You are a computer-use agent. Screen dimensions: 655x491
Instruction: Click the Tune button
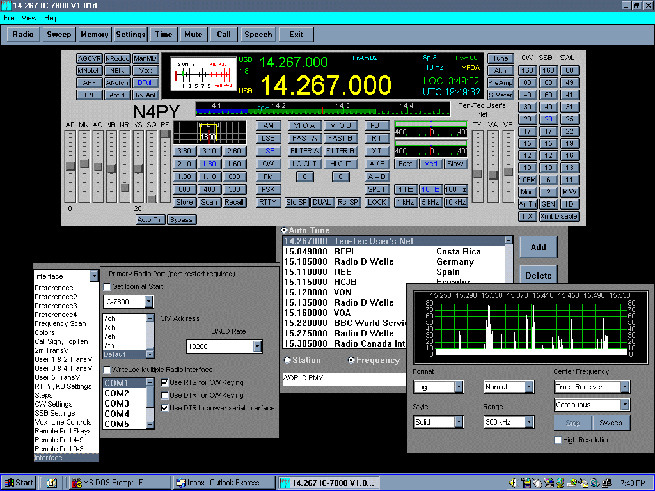[500, 58]
